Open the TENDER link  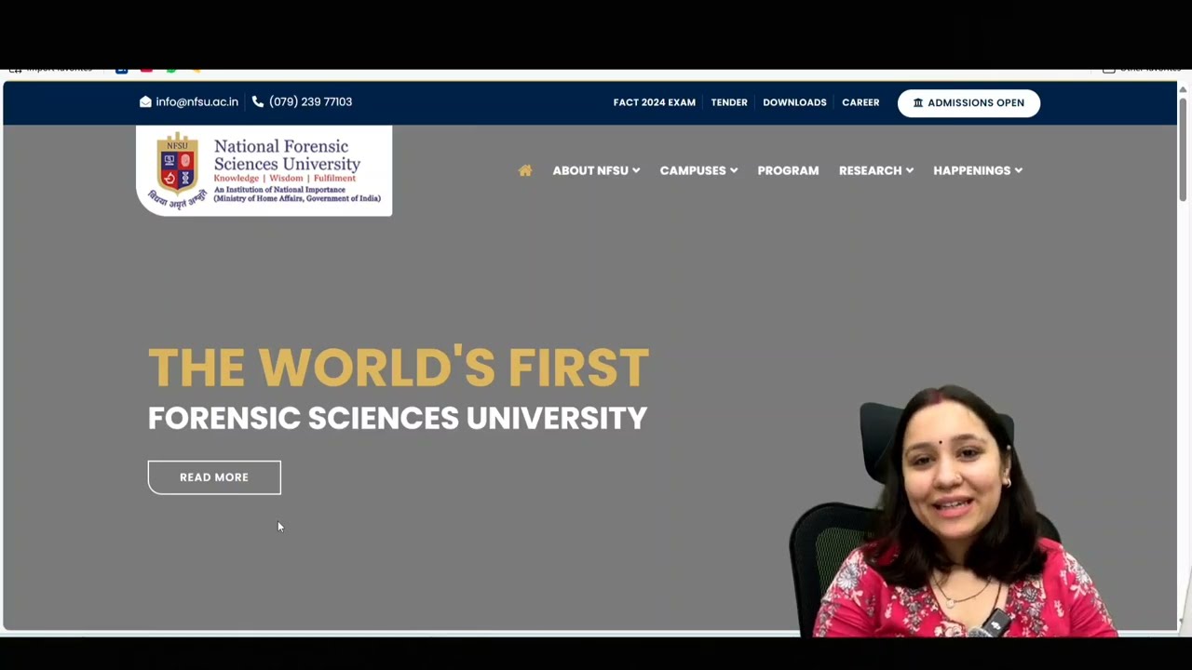point(729,102)
